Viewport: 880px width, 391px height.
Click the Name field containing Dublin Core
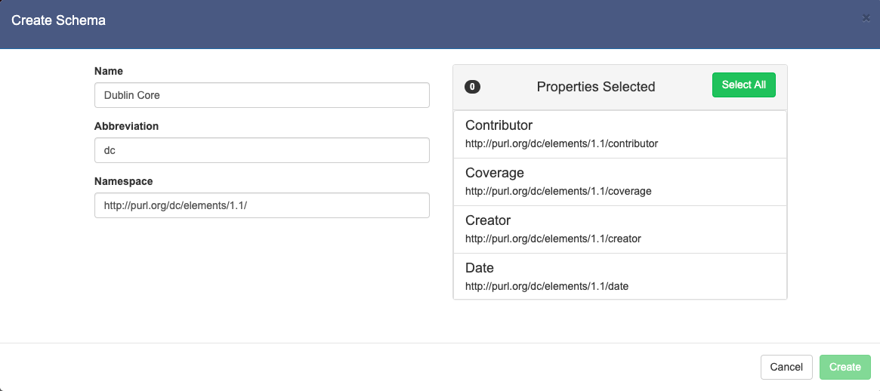261,95
